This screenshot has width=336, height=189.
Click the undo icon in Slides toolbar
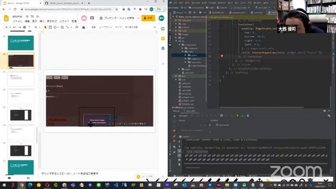15,27
